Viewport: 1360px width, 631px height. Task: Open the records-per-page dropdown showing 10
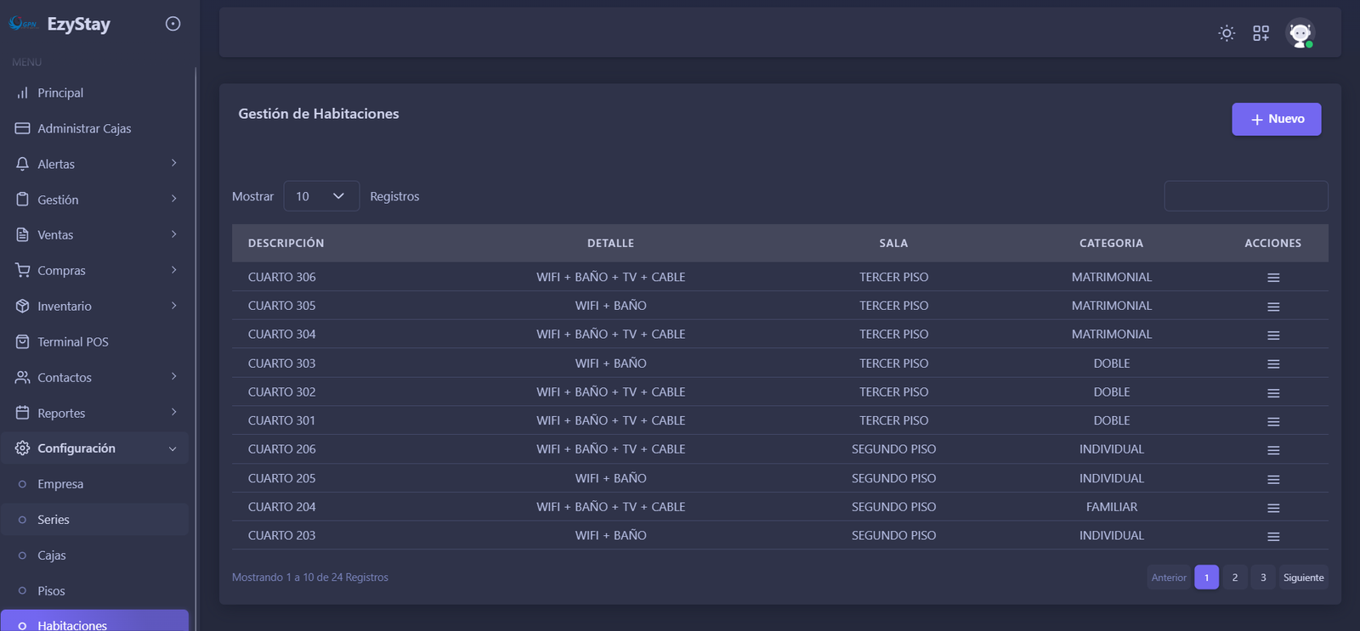tap(320, 196)
